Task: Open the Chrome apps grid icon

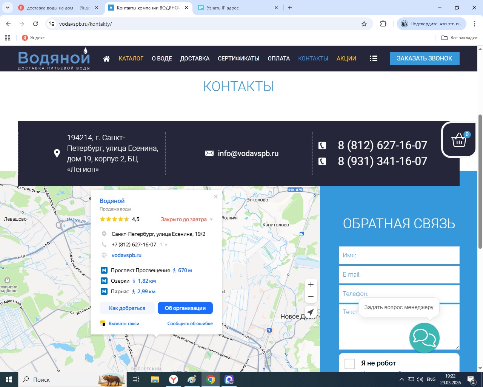Action: point(7,38)
